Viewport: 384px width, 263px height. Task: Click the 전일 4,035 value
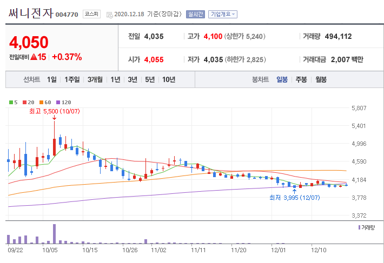(x=154, y=36)
